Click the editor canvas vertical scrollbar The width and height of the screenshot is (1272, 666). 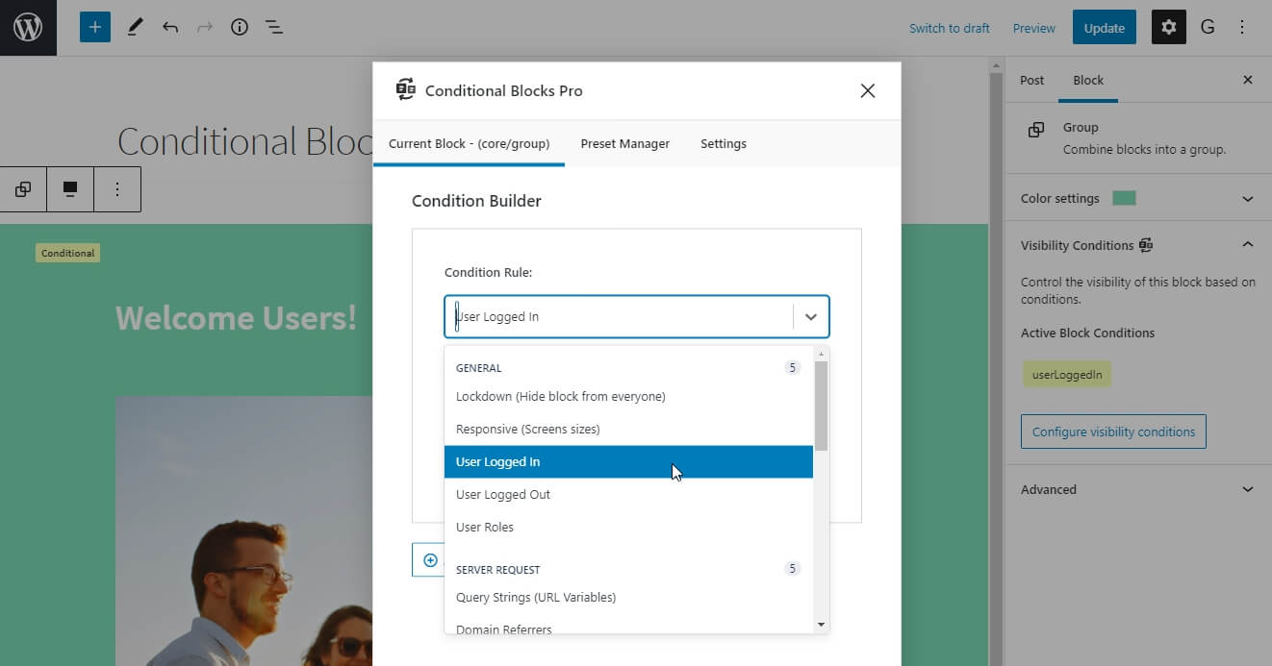(995, 361)
